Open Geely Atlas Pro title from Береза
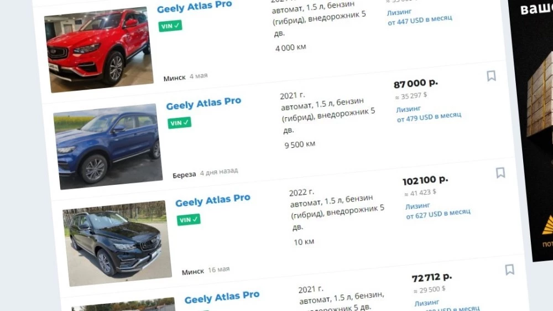This screenshot has height=311, width=553. click(204, 103)
